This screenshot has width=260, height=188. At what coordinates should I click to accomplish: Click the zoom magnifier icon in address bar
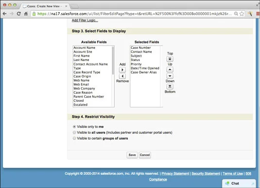[236, 14]
